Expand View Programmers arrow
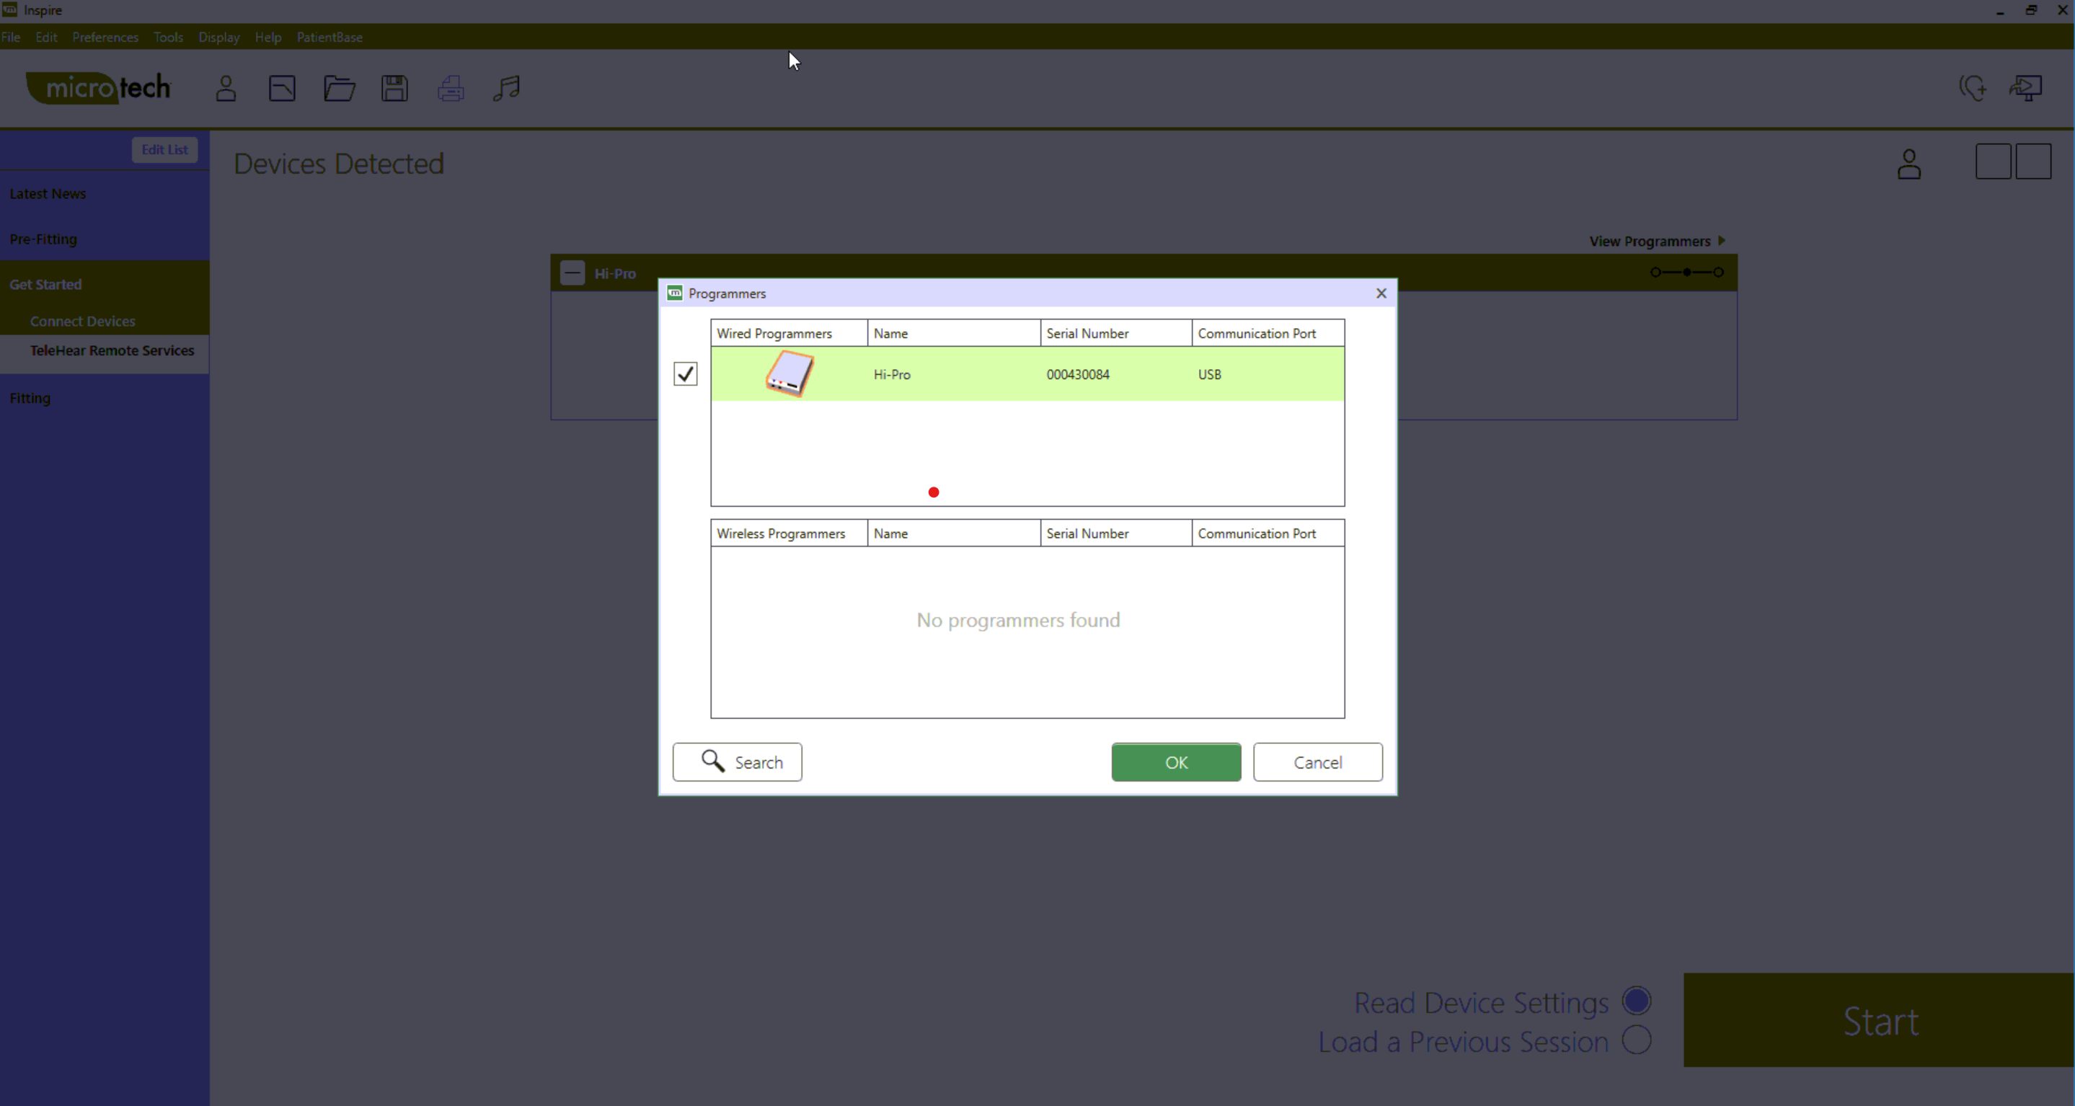 pyautogui.click(x=1722, y=241)
